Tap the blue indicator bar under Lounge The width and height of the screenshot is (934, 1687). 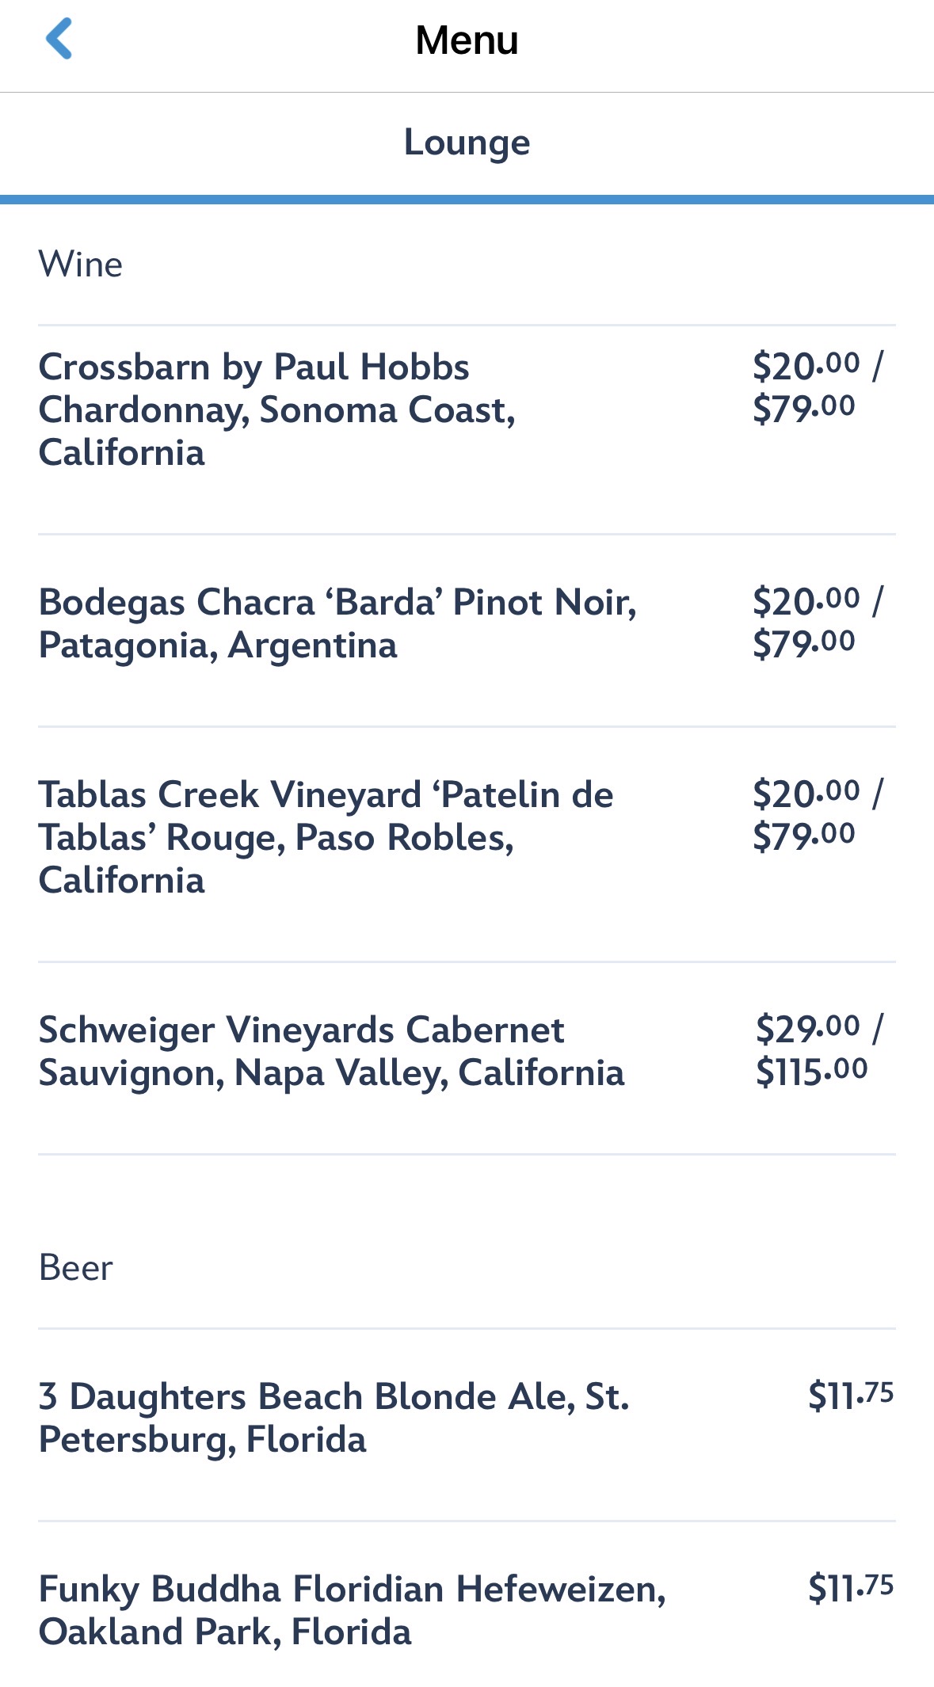click(467, 200)
